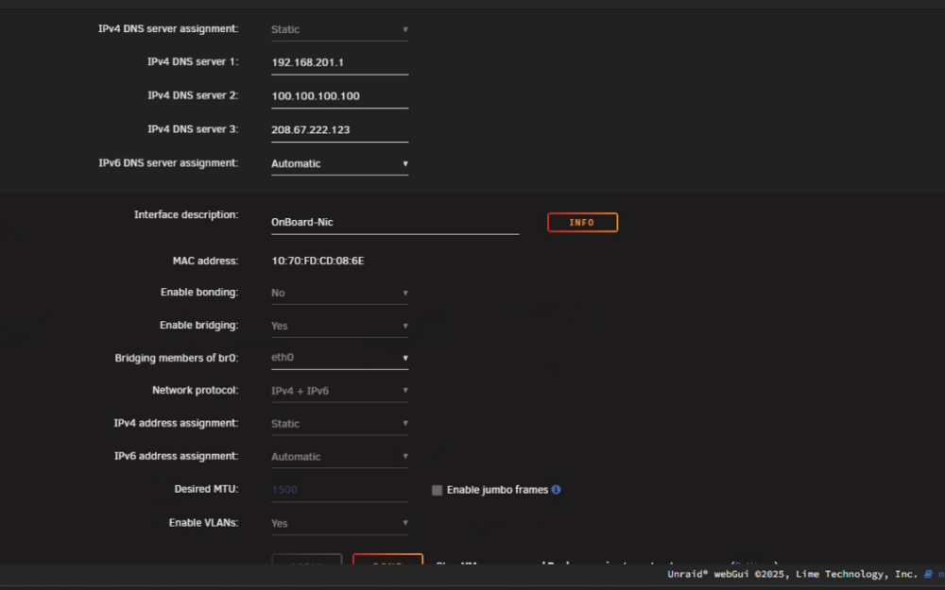Screen dimensions: 945x590
Task: Enable jumbo frames checkbox
Action: tap(437, 490)
